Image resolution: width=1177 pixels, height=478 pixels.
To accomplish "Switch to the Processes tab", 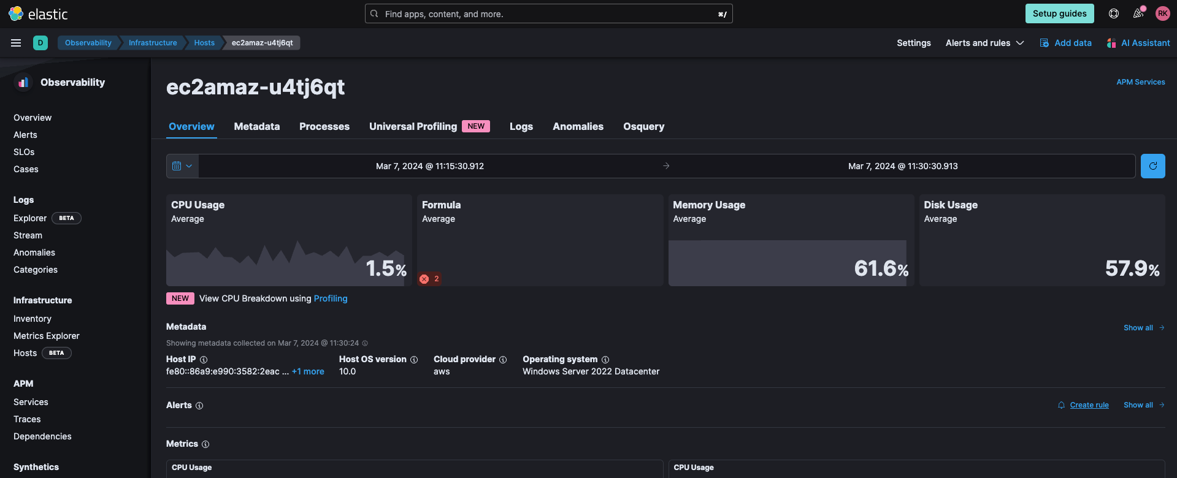I will pos(324,126).
